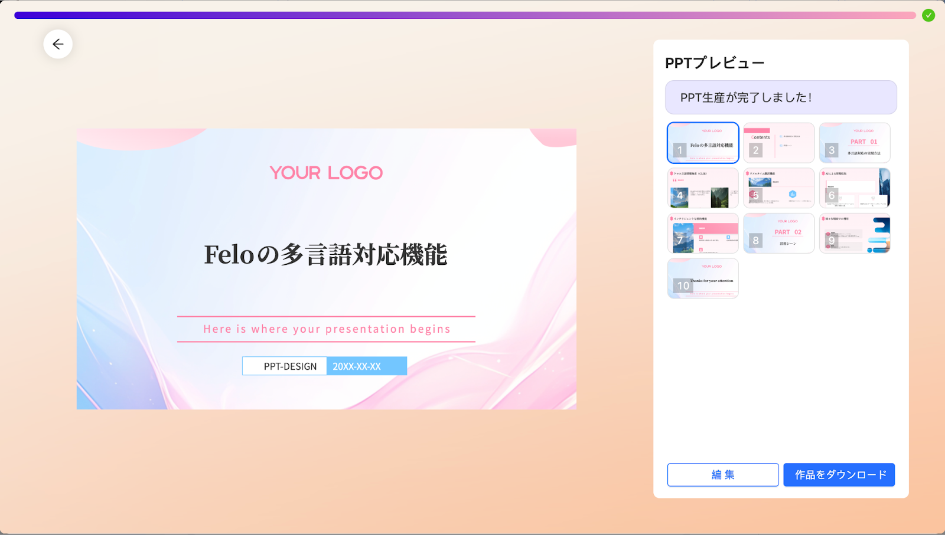Viewport: 945px width, 535px height.
Task: Select slide 2 Contents thumbnail
Action: click(x=778, y=143)
